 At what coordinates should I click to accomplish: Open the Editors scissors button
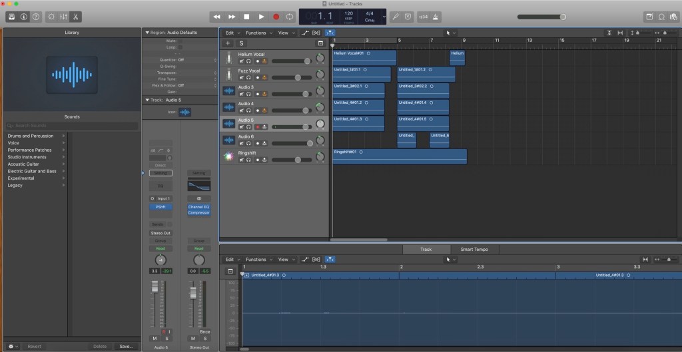coord(76,16)
